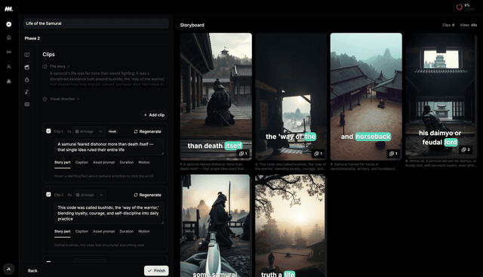Switch to Clip 2 Motion tab

[x=144, y=232]
